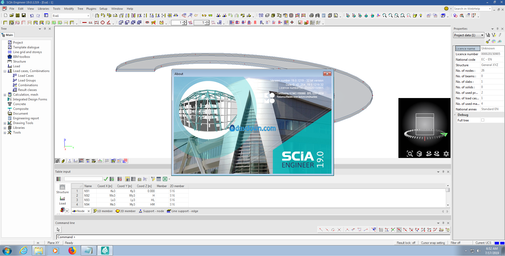Toggle the Full tree checkbox

(x=483, y=120)
